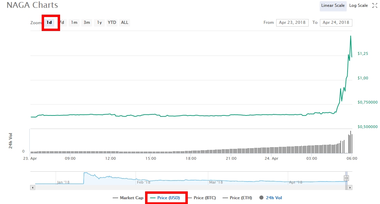This screenshot has height=204, width=380.
Task: Click the 15:00 time axis label
Action: (151, 158)
